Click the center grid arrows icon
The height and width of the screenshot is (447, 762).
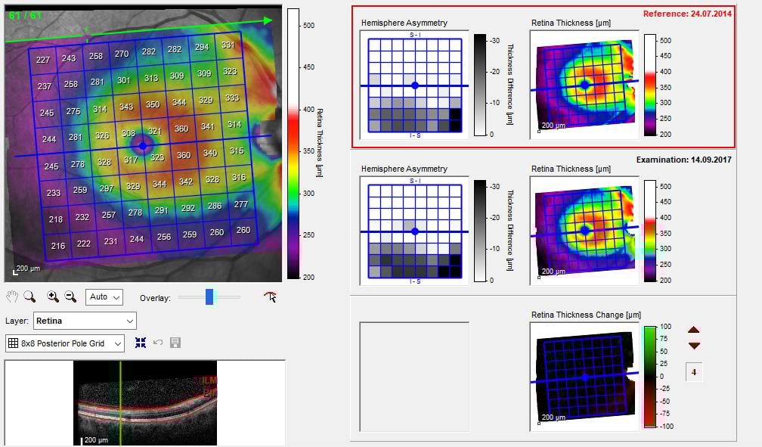(141, 343)
